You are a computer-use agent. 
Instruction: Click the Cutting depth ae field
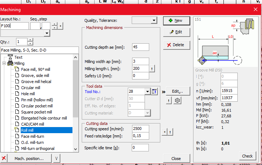coord(141,47)
